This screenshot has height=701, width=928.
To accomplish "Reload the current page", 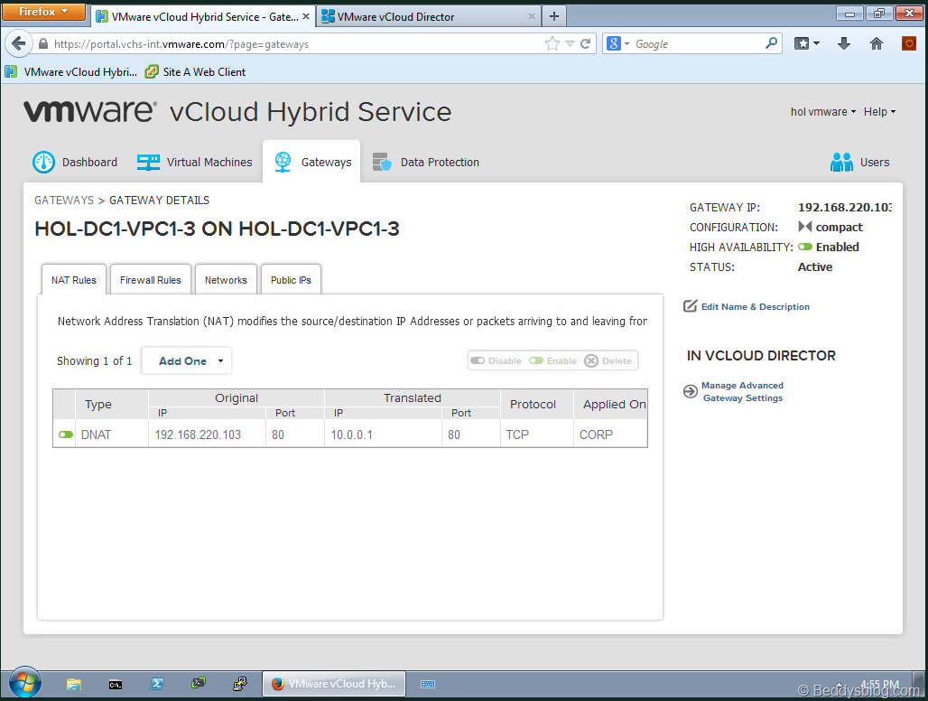I will pos(585,43).
